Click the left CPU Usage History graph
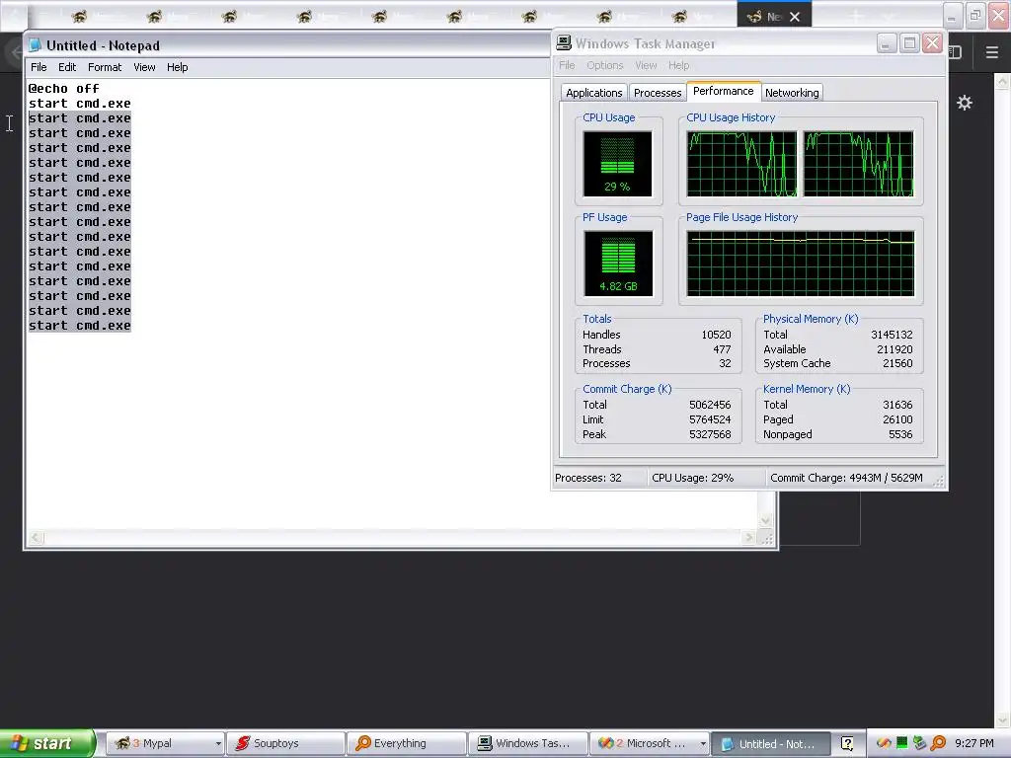 [x=741, y=164]
